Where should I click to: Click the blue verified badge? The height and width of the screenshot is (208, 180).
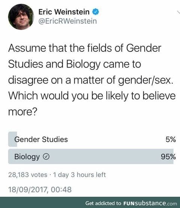pos(96,12)
